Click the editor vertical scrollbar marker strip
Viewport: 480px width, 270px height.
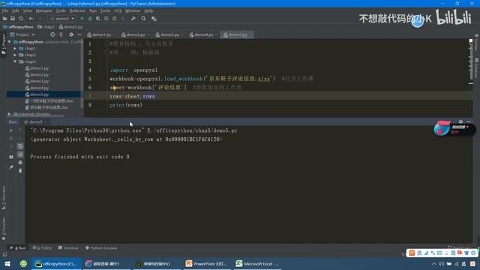tap(471, 61)
